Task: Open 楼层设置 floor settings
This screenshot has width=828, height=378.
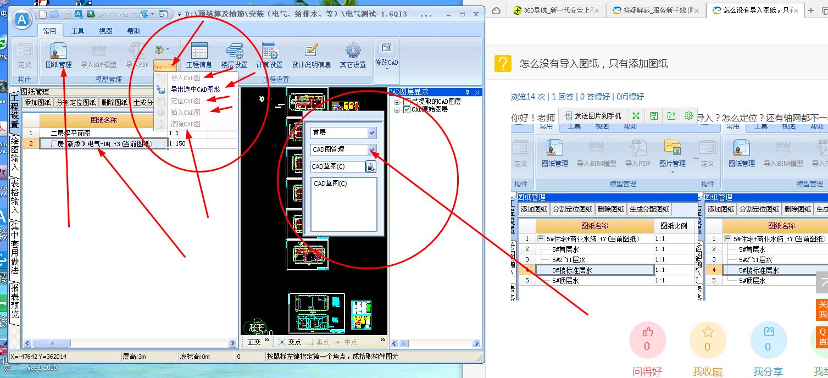Action: click(x=234, y=55)
